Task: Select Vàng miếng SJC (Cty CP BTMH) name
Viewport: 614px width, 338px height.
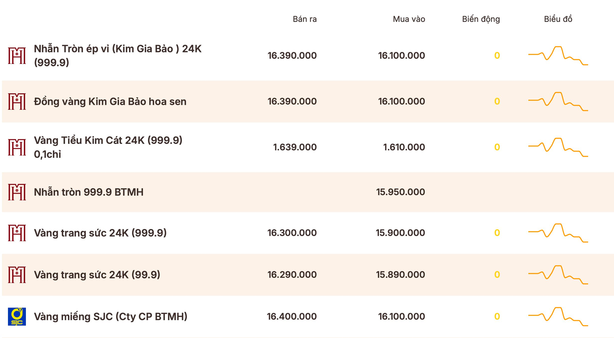Action: coord(111,317)
